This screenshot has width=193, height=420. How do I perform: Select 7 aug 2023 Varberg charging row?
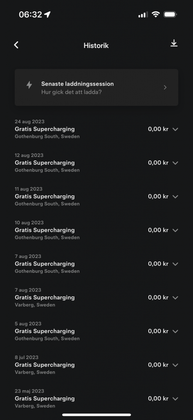coord(96,297)
